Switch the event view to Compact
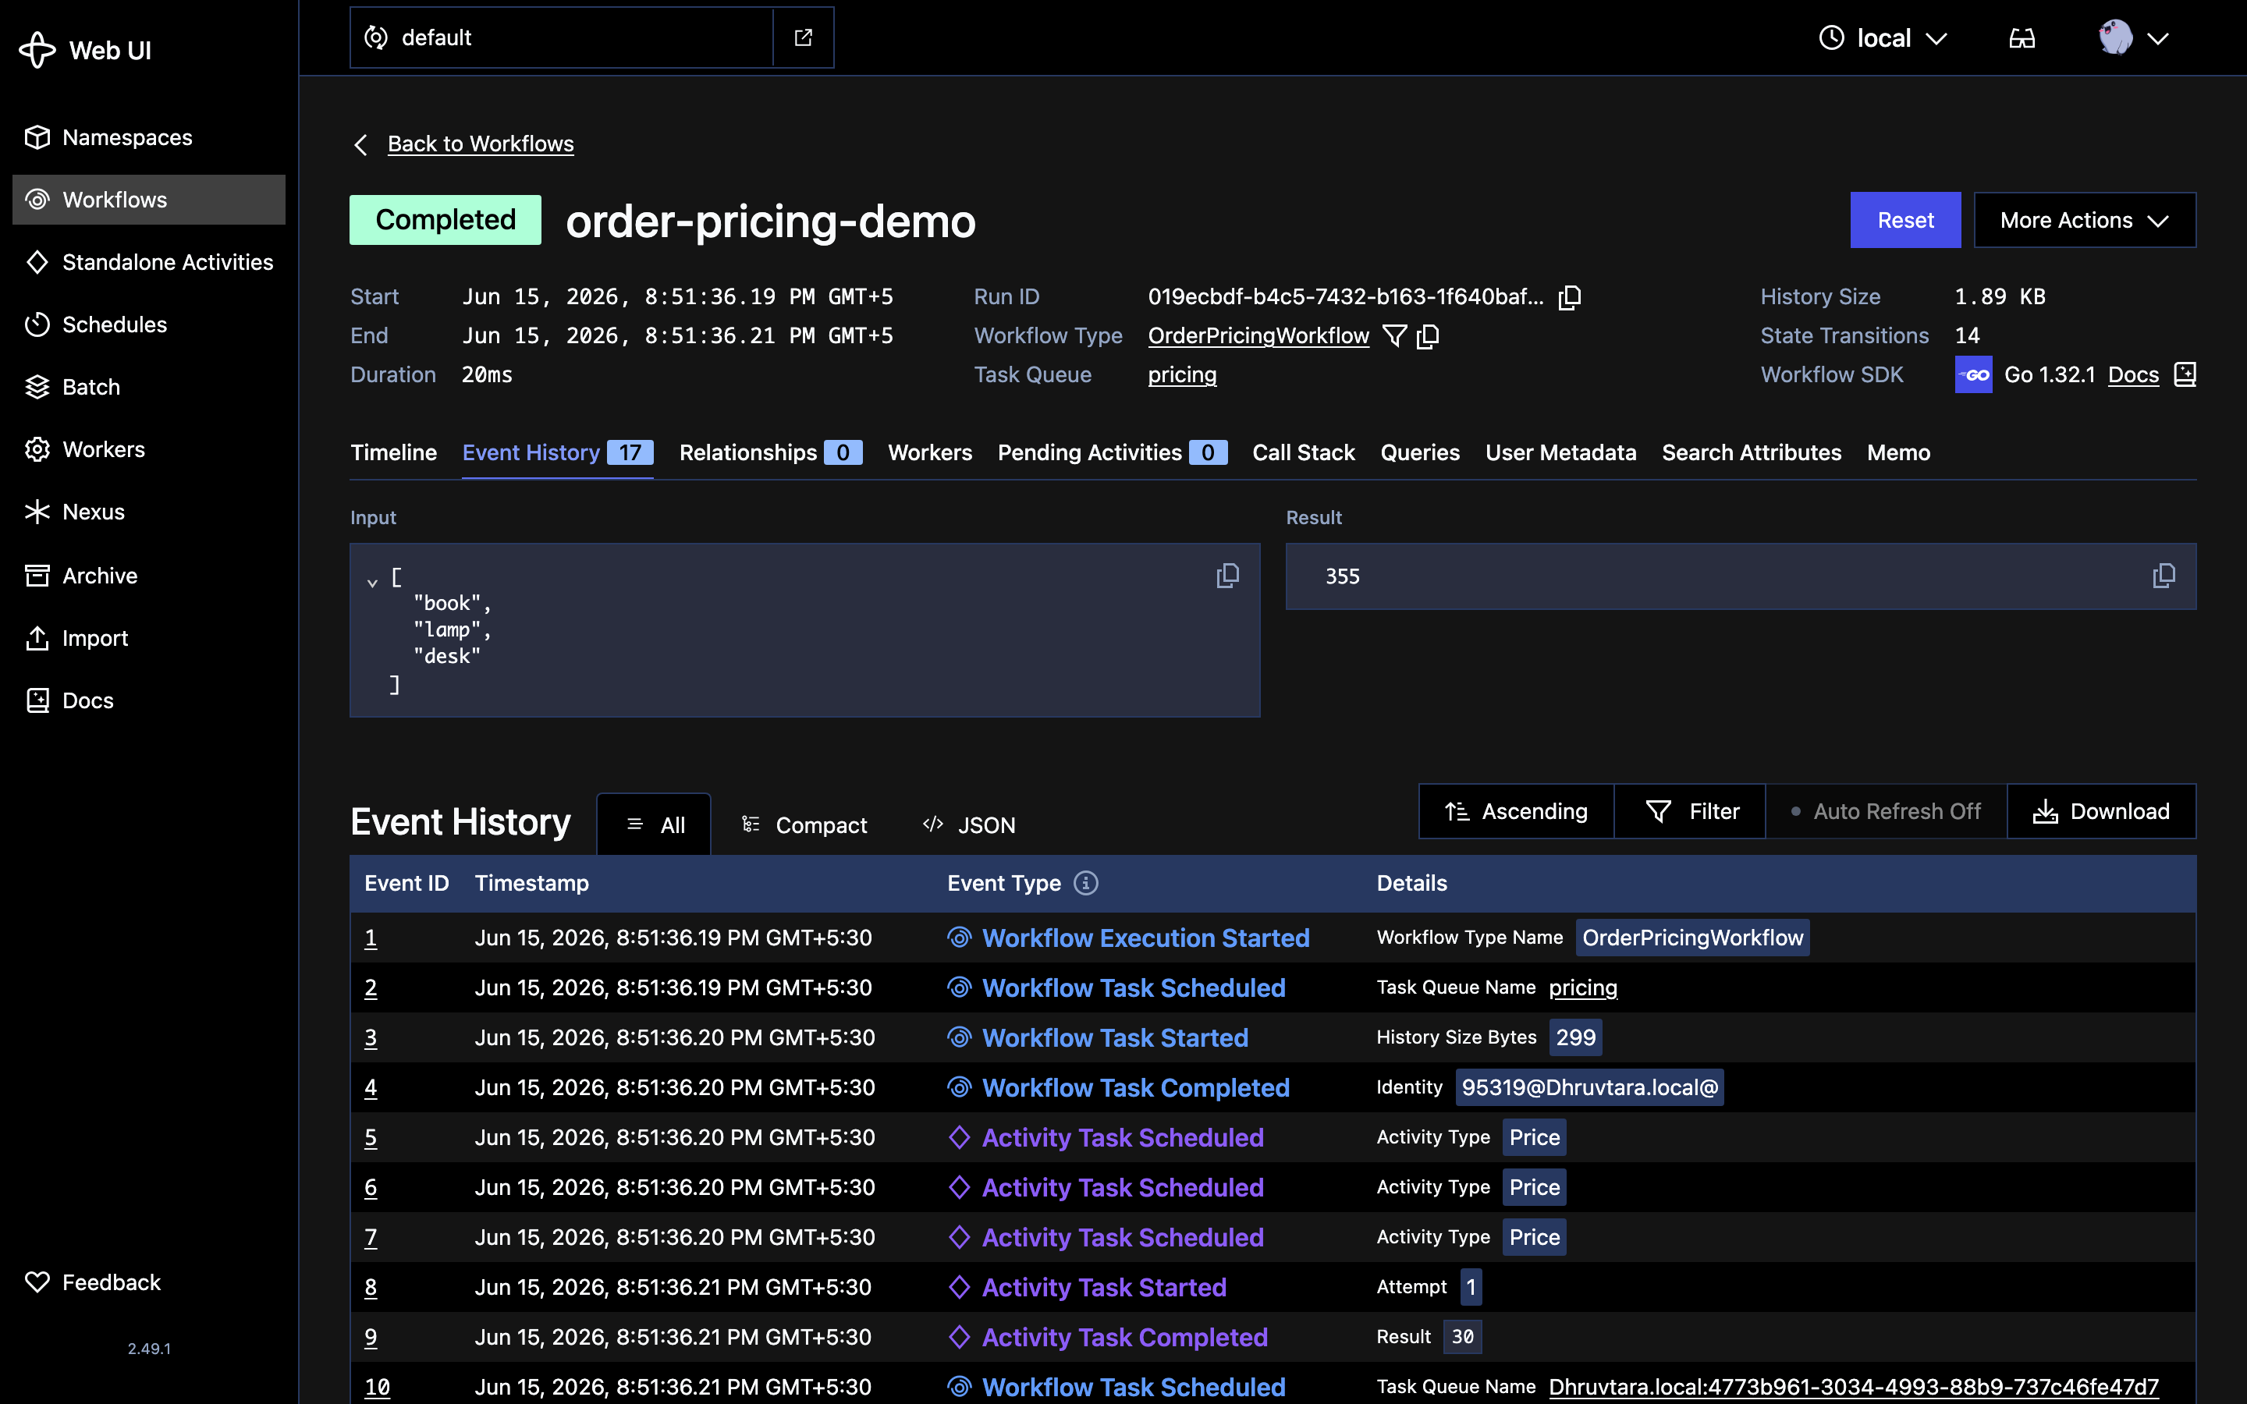 click(804, 824)
